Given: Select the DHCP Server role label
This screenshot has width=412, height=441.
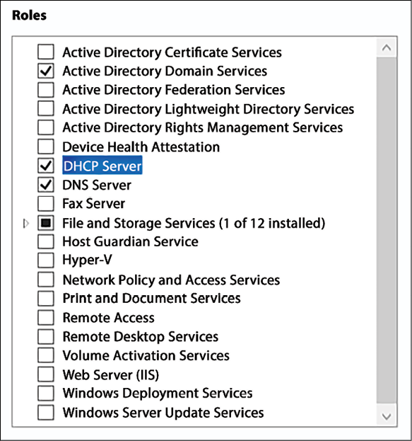Looking at the screenshot, I should pyautogui.click(x=102, y=166).
